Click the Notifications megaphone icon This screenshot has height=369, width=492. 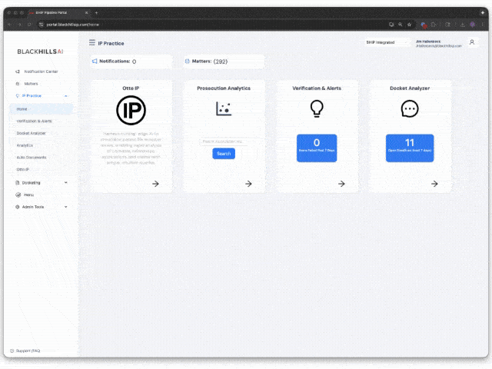(x=95, y=61)
